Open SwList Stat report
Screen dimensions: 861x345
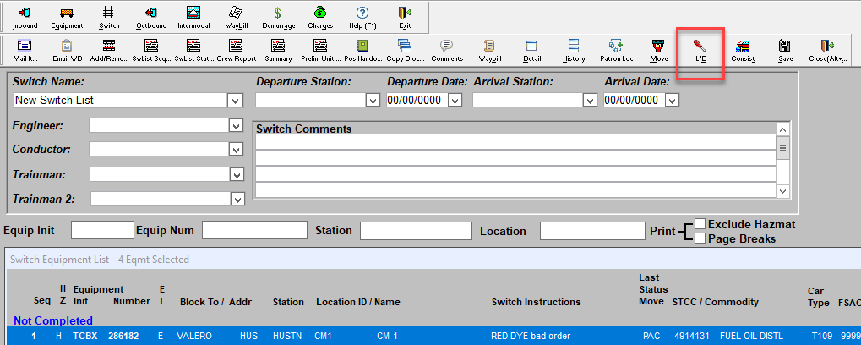[193, 51]
